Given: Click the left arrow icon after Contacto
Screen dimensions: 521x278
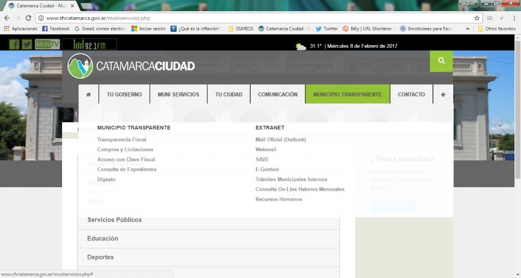Looking at the screenshot, I should pos(443,94).
